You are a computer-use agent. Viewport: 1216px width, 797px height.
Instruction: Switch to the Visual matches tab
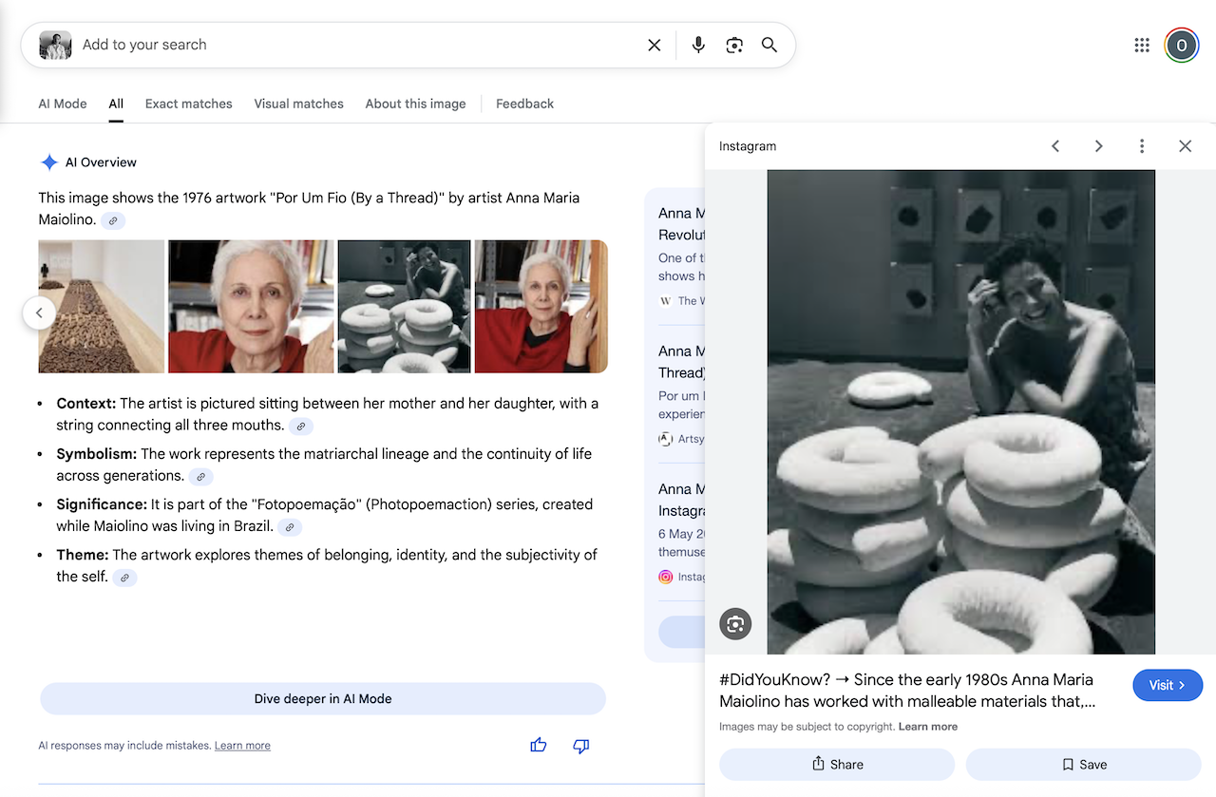click(x=298, y=104)
